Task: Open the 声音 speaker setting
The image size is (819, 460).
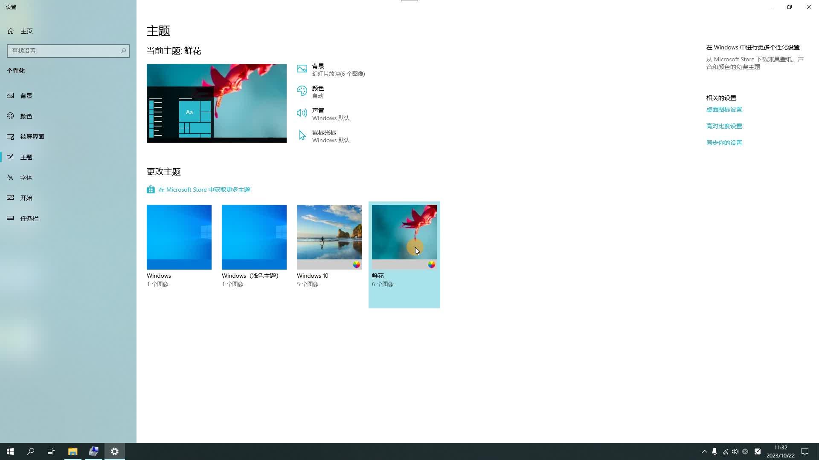Action: [323, 114]
